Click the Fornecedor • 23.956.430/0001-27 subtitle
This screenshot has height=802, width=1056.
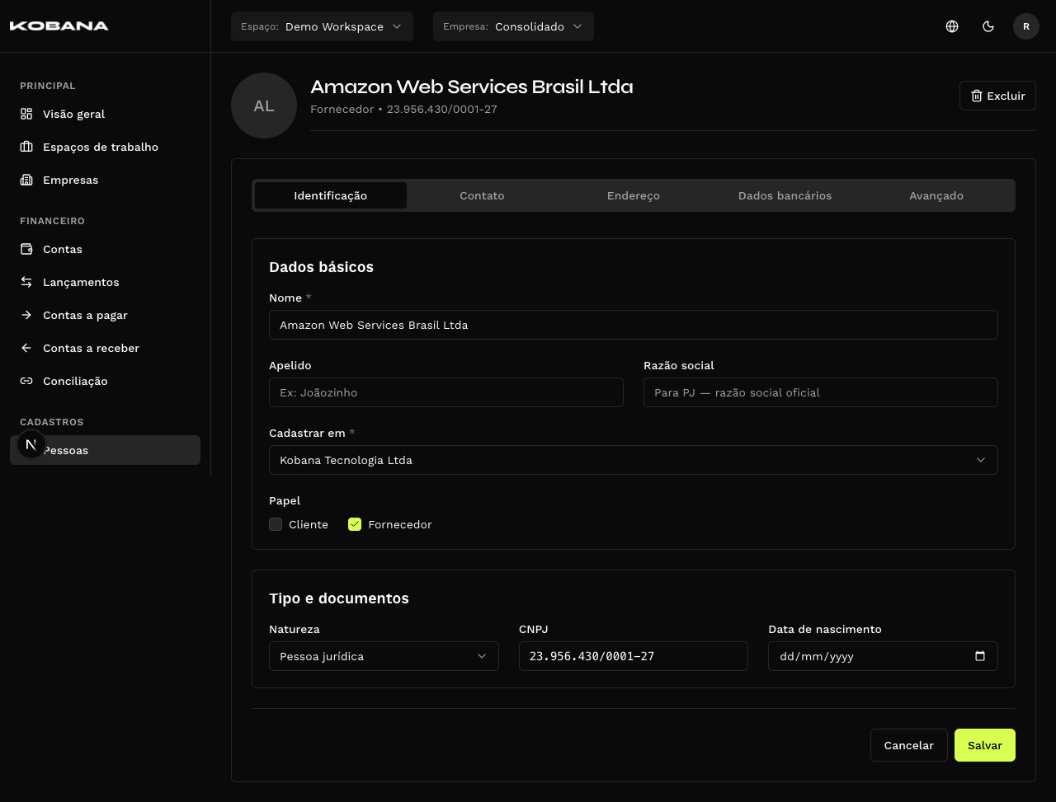(x=403, y=109)
